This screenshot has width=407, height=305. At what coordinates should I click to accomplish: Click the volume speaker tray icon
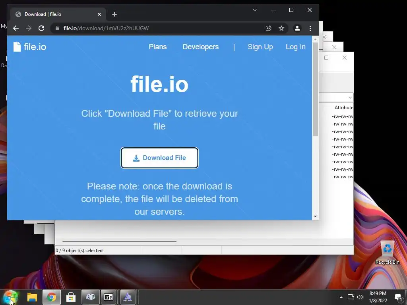point(360,297)
